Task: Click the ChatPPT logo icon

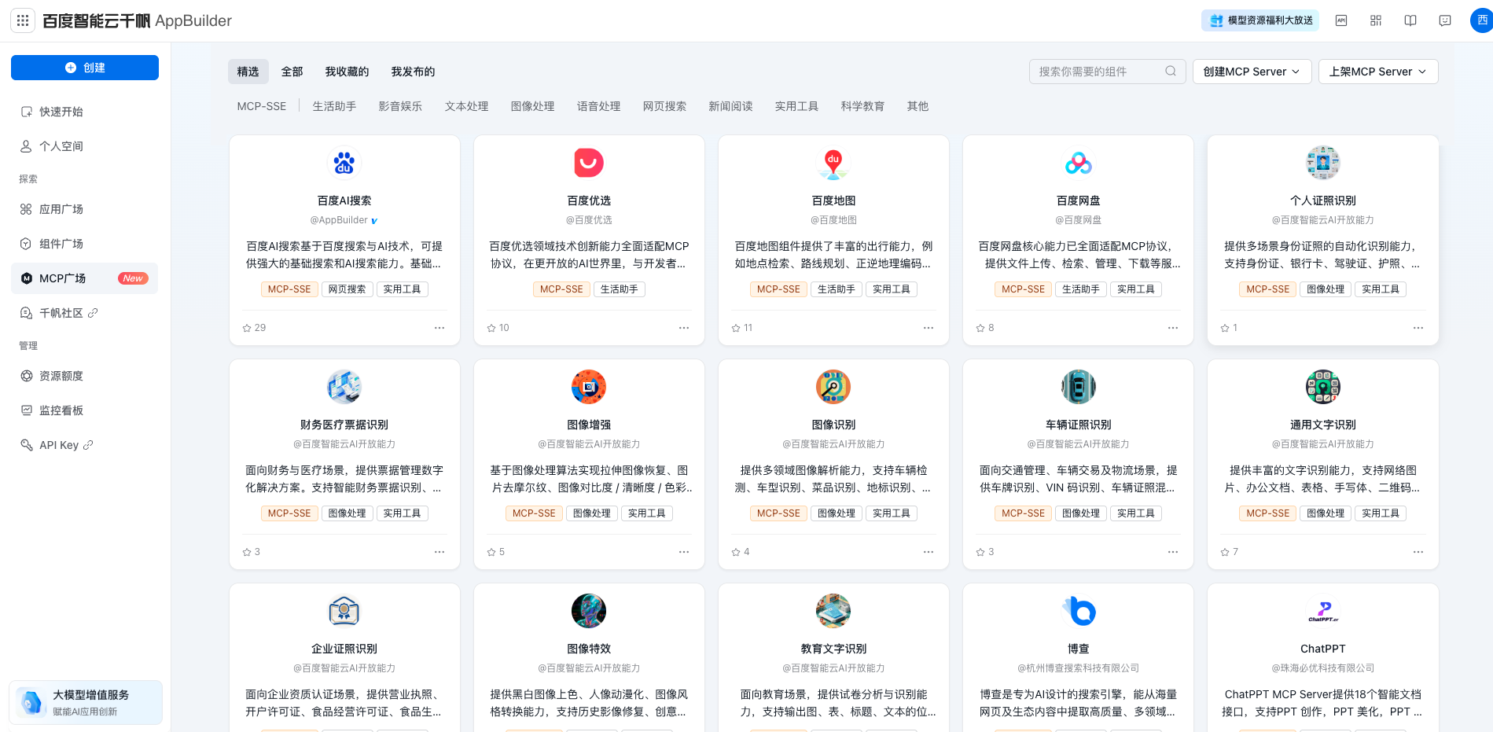Action: [1323, 611]
